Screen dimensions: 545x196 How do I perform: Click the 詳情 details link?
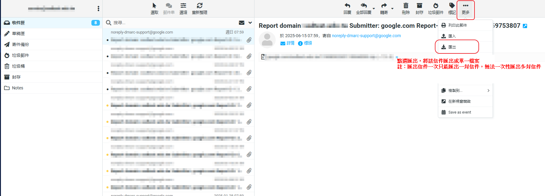point(287,43)
